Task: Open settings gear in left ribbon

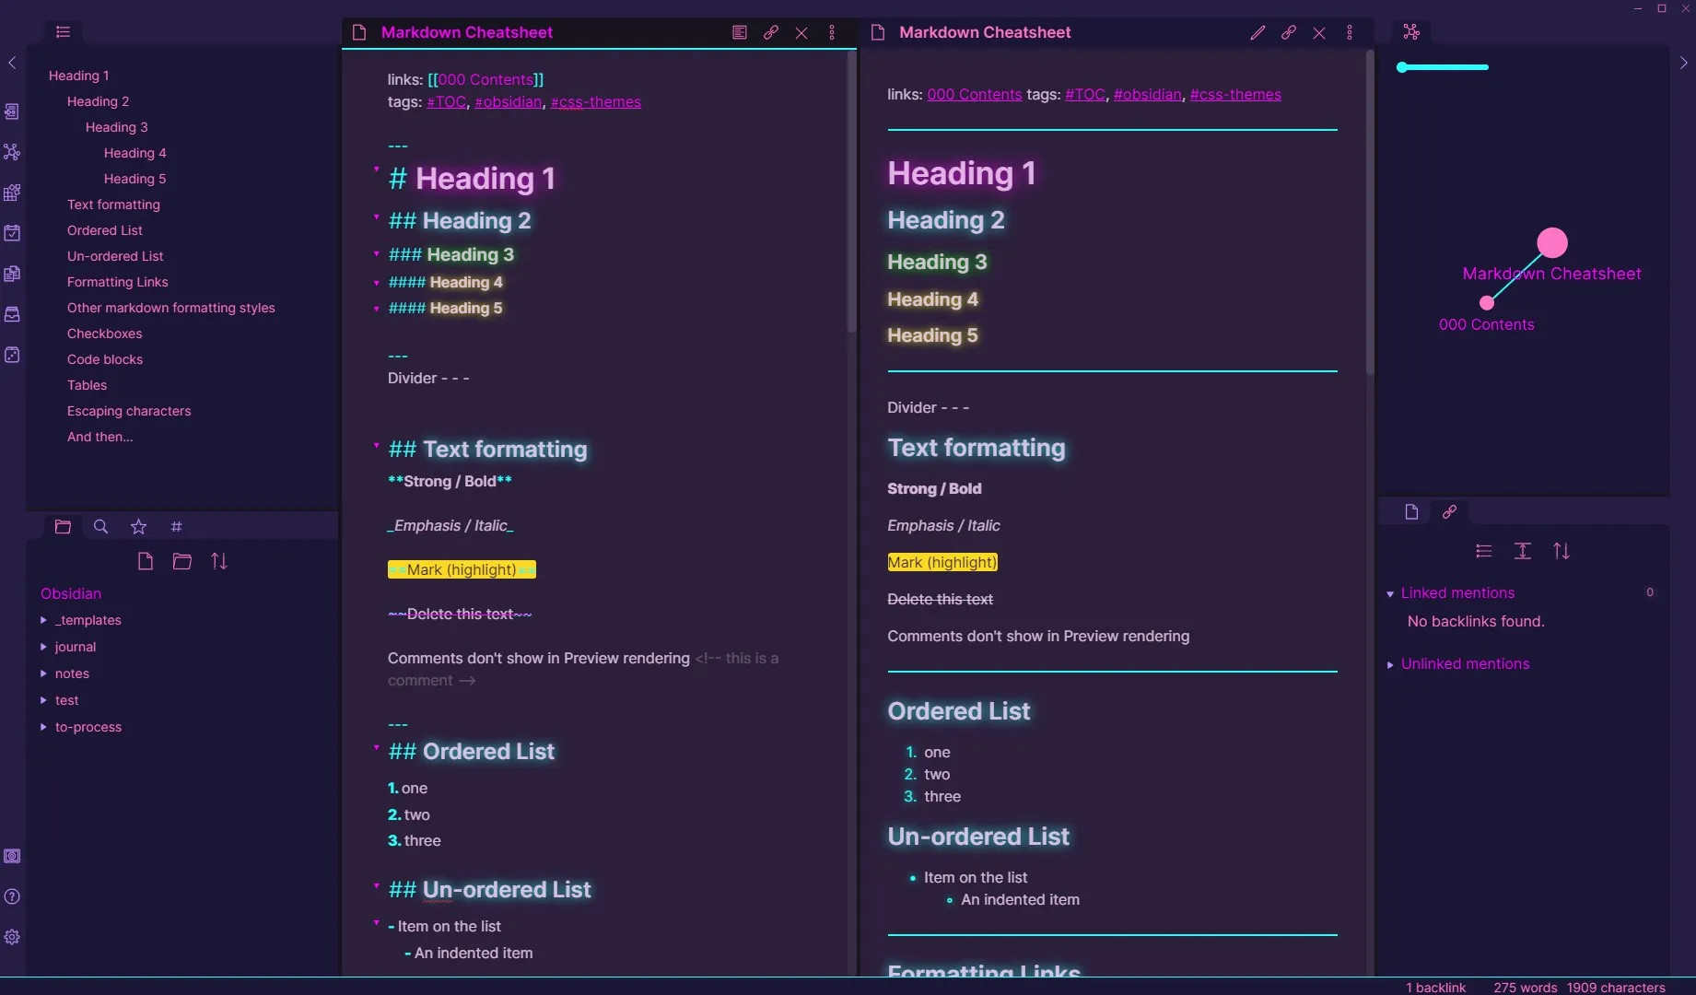Action: click(x=12, y=937)
